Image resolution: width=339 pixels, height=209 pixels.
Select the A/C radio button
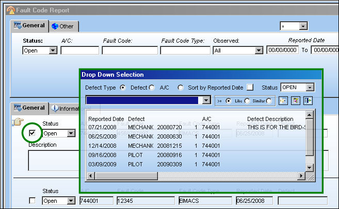click(181, 88)
